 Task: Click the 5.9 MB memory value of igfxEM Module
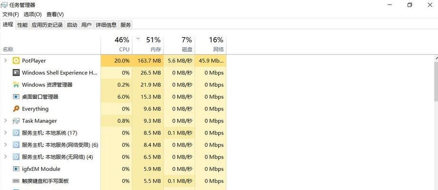(152, 169)
